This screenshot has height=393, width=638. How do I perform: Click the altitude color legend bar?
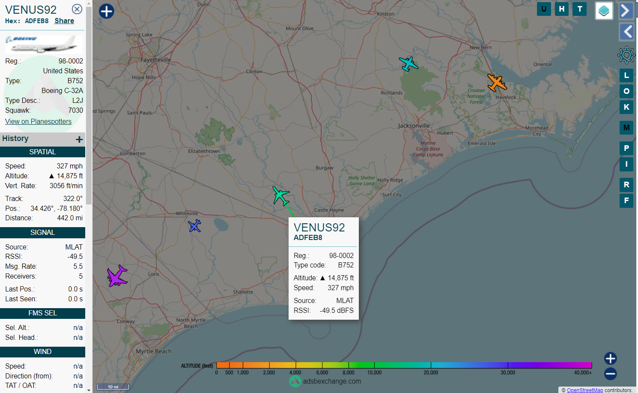pos(404,365)
